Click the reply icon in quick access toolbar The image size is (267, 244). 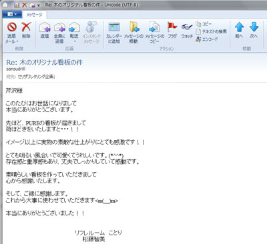coord(32,5)
